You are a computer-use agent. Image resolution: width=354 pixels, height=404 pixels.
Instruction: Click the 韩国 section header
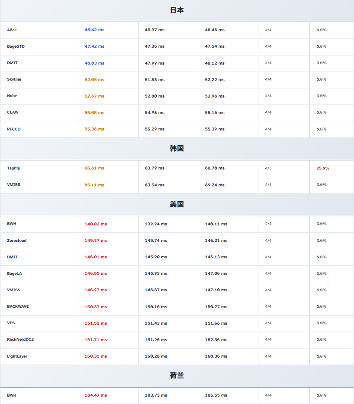click(x=177, y=148)
